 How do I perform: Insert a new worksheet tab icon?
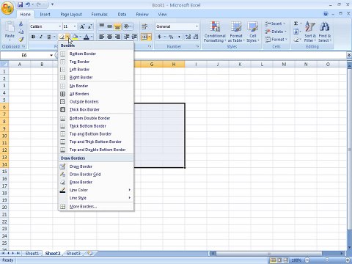[89, 253]
